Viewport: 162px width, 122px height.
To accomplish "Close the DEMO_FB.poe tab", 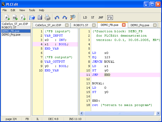I will 124,25.
